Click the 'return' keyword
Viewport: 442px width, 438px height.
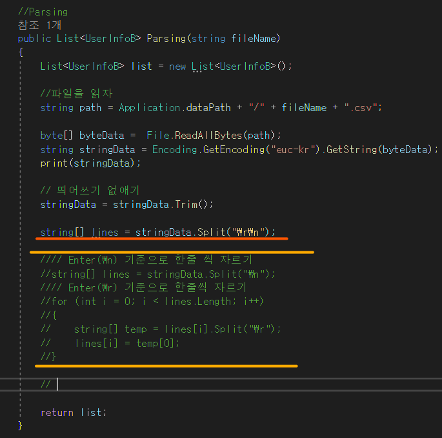click(57, 413)
